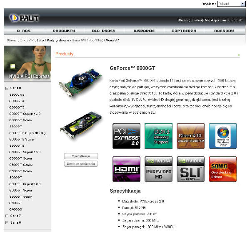Open Mapa serwisu link
Viewport: 250px width, 232px height.
tap(220, 20)
